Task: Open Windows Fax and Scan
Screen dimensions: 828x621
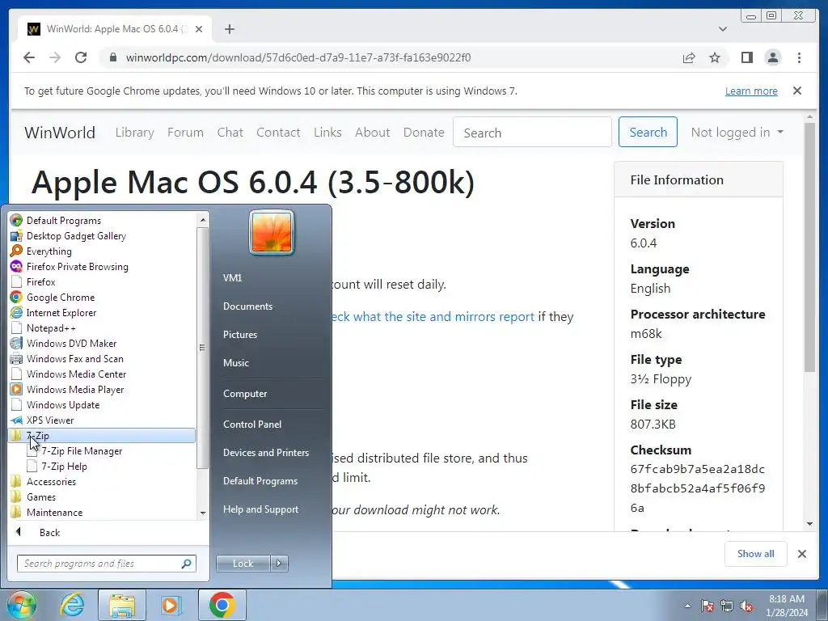Action: coord(74,358)
